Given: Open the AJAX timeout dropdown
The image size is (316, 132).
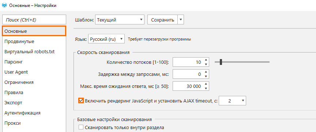Looking at the screenshot, I should [x=233, y=100].
